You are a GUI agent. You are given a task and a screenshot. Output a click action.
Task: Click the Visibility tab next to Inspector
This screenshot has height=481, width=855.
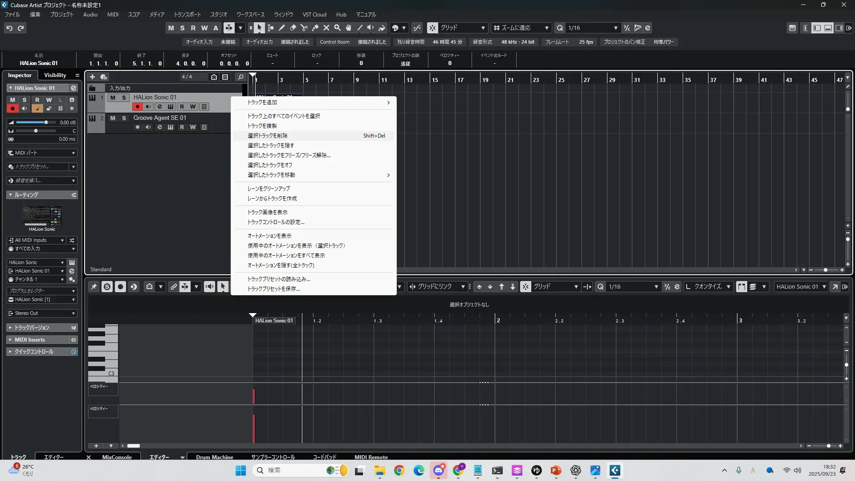55,75
